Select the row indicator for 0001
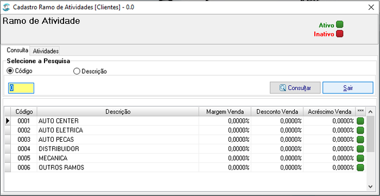The image size is (380, 196). click(8, 121)
